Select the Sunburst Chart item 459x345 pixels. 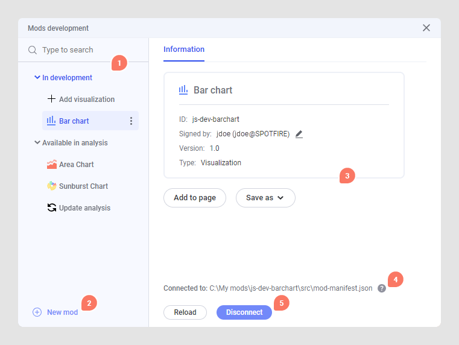coord(83,186)
